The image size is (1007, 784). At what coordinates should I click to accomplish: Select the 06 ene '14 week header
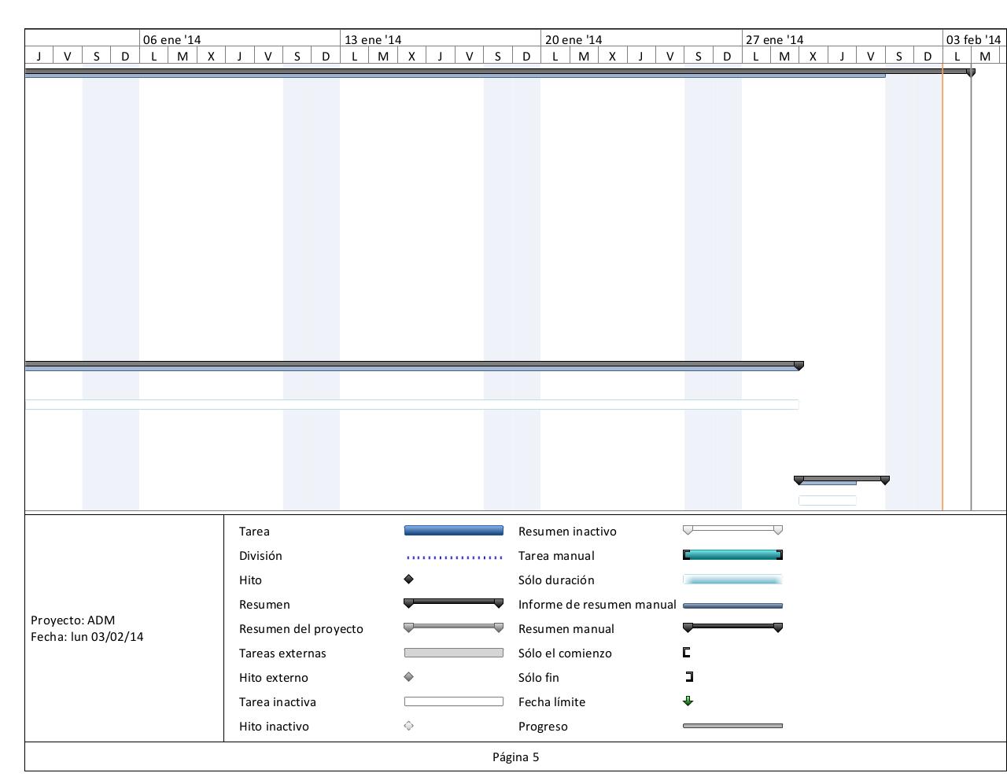pos(172,39)
